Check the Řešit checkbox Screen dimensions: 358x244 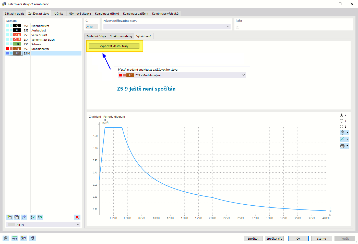point(237,27)
